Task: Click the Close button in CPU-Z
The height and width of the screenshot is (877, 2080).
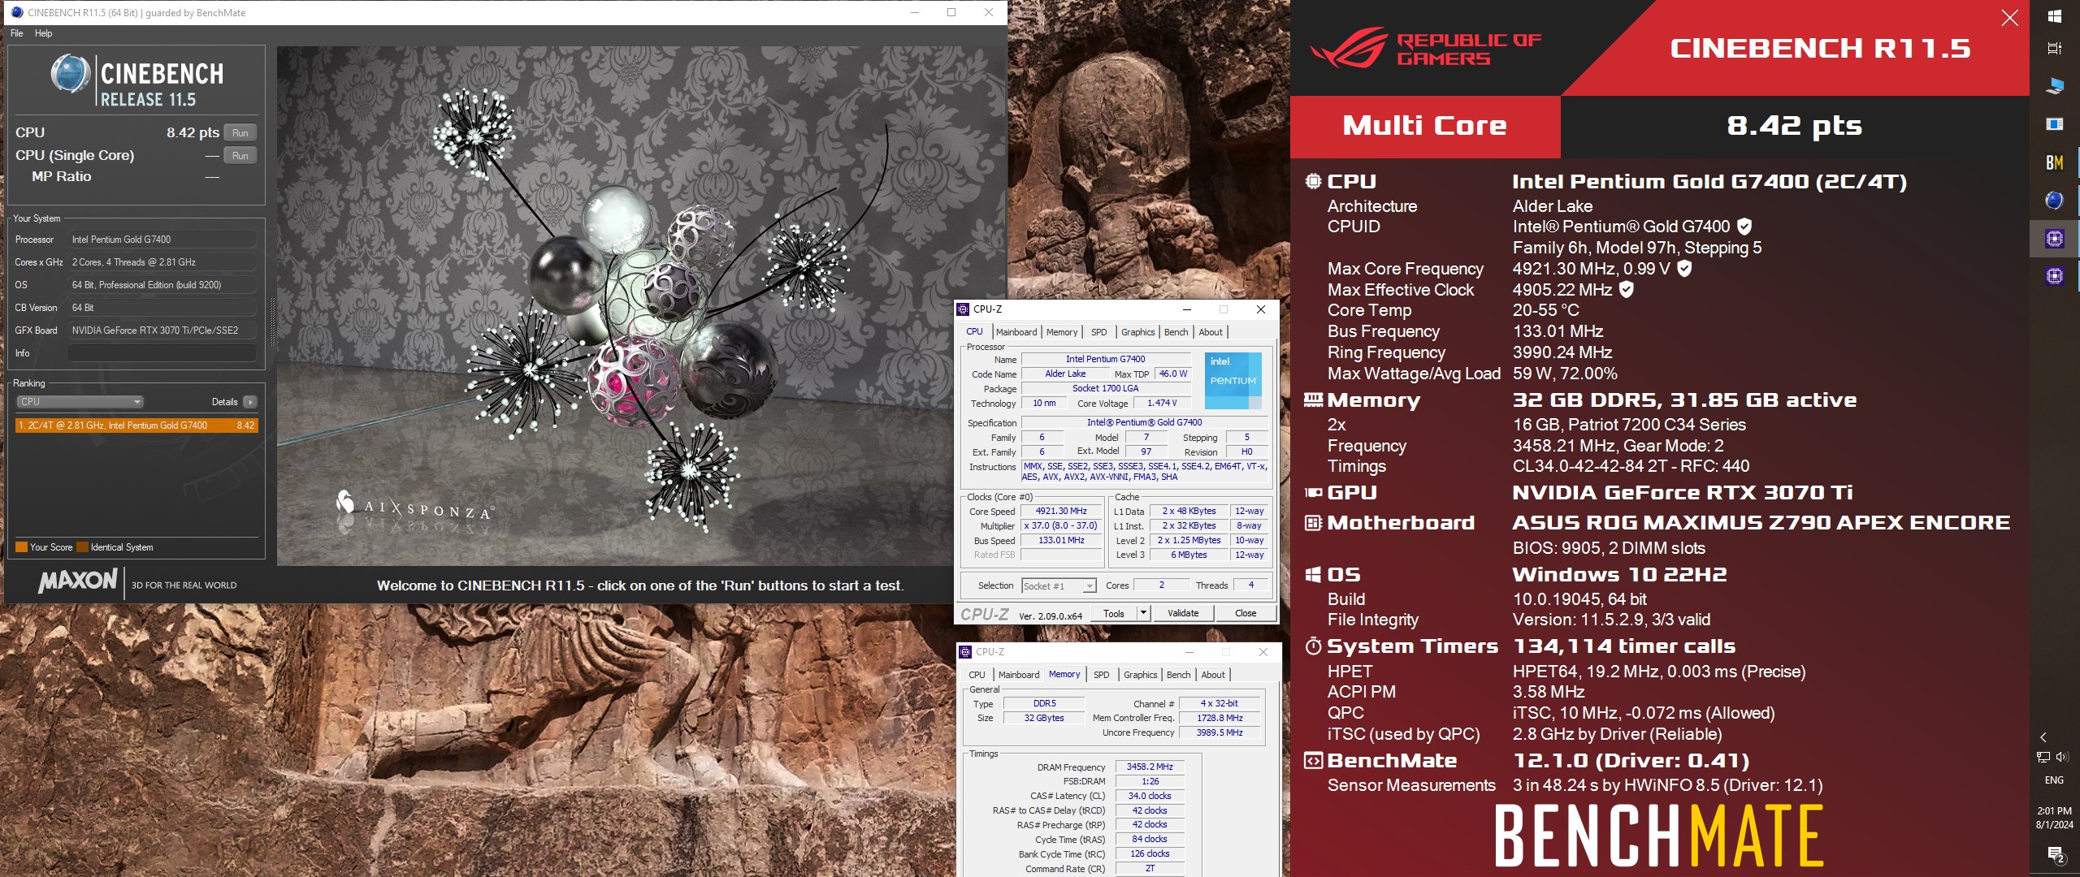Action: pyautogui.click(x=1246, y=613)
